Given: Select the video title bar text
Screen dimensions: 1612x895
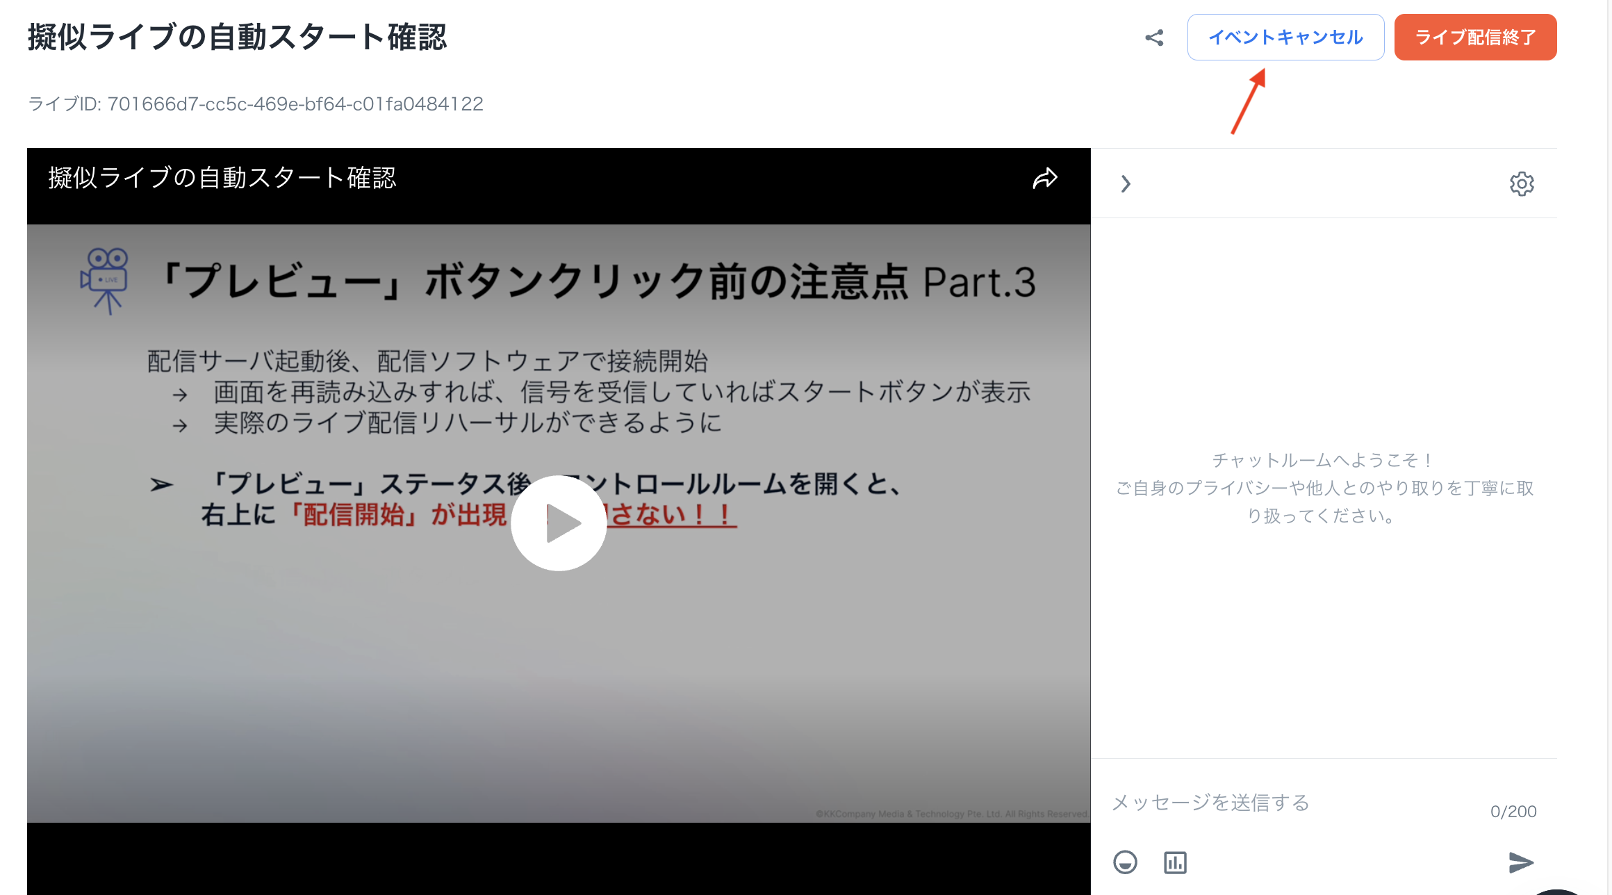Looking at the screenshot, I should coord(222,179).
